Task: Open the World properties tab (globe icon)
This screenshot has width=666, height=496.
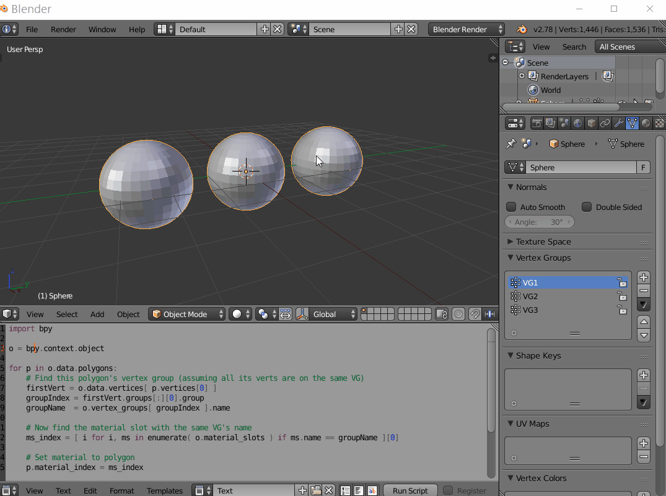Action: (577, 123)
